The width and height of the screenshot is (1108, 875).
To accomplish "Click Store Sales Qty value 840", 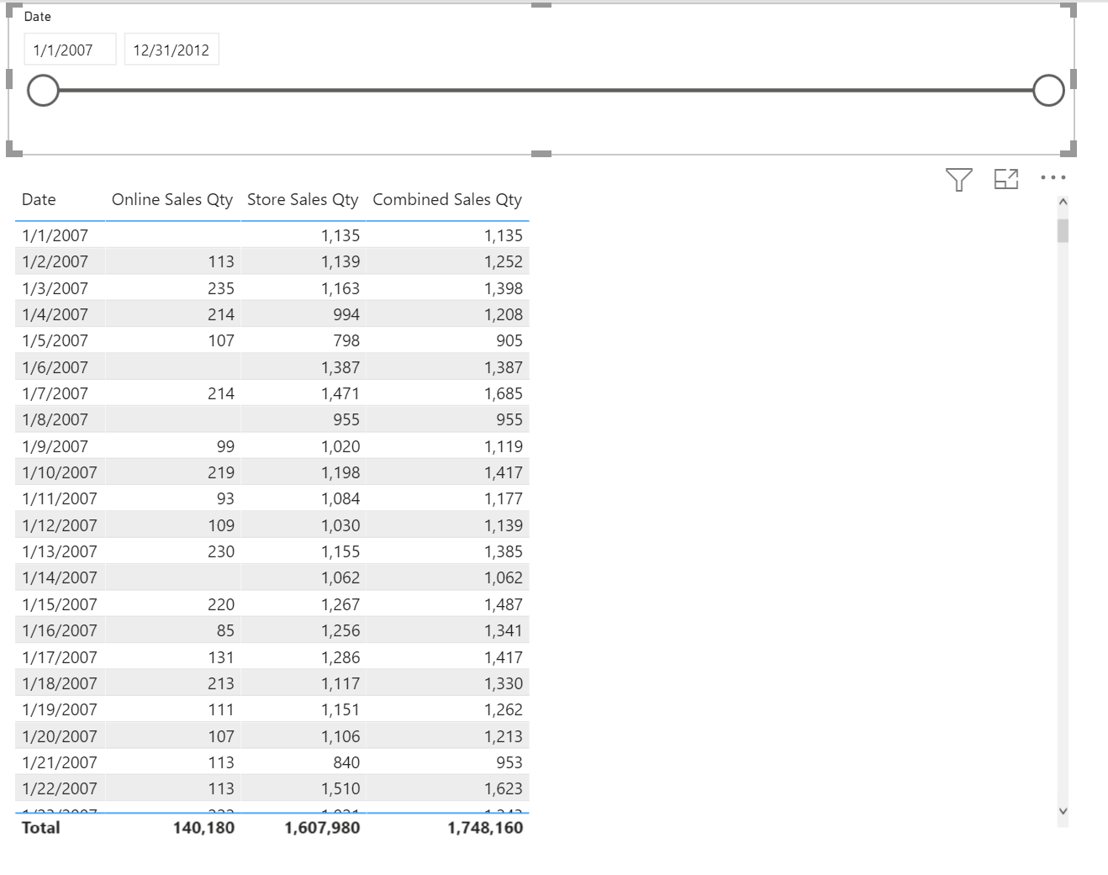I will pyautogui.click(x=346, y=762).
